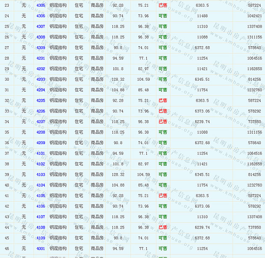This screenshot has width=265, height=258.
Task: Open room 4101 details
Action: pos(41,153)
